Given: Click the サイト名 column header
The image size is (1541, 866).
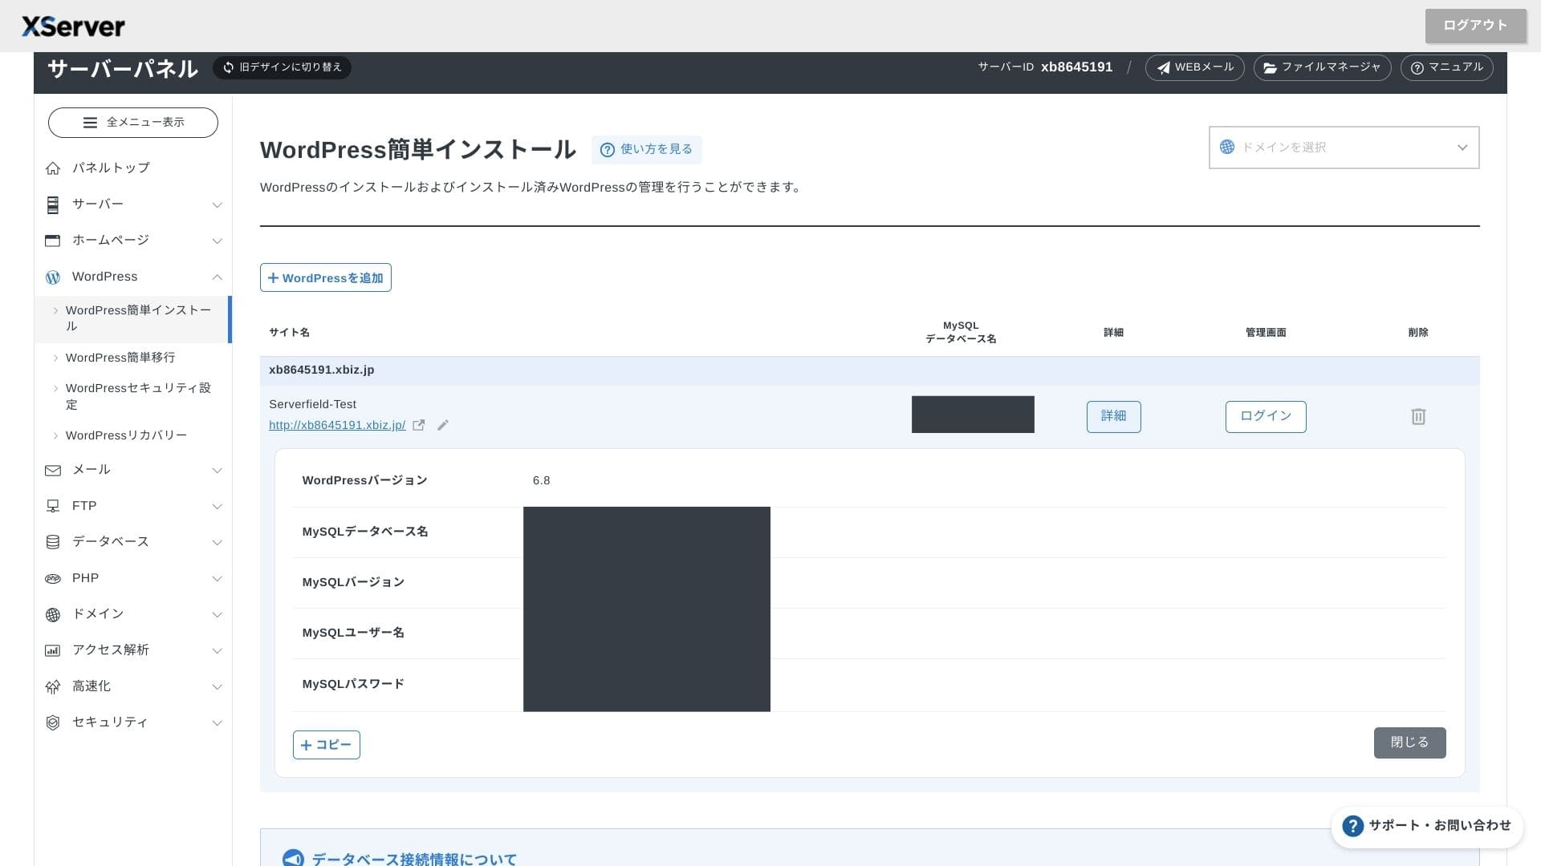Looking at the screenshot, I should click(x=289, y=333).
